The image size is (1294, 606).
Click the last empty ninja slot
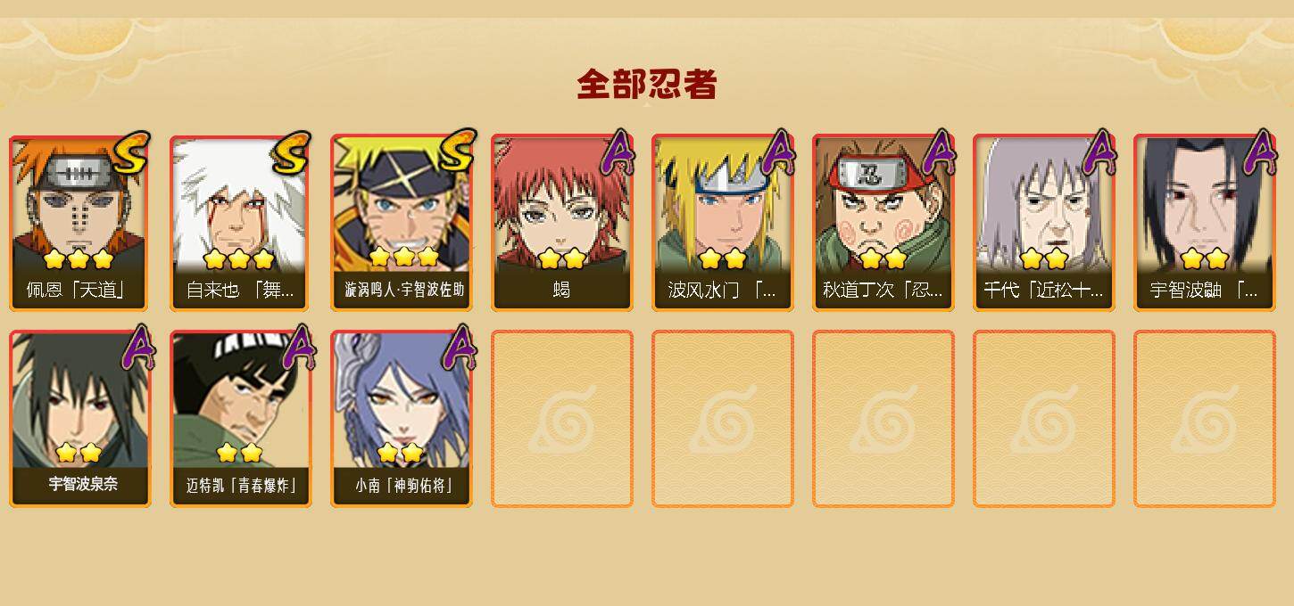(1205, 419)
